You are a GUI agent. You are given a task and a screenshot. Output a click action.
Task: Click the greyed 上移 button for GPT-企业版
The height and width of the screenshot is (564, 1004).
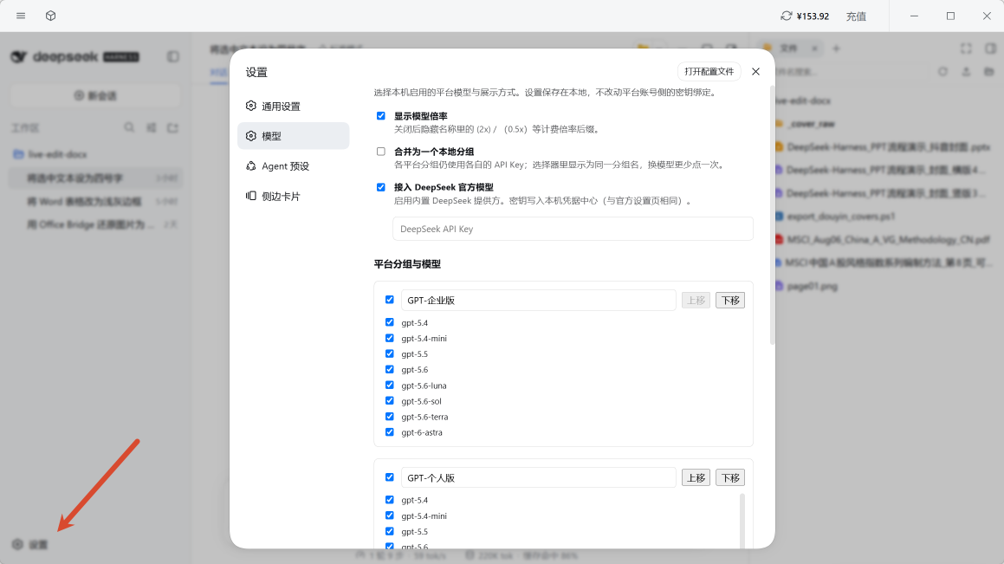(696, 301)
